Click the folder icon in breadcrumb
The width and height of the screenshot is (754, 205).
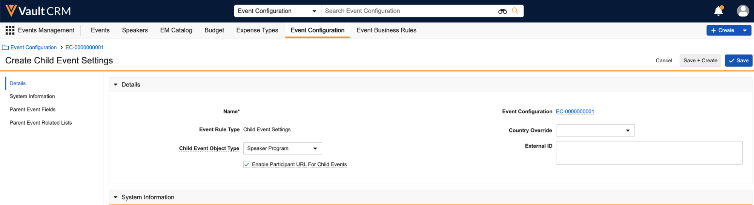tap(5, 48)
